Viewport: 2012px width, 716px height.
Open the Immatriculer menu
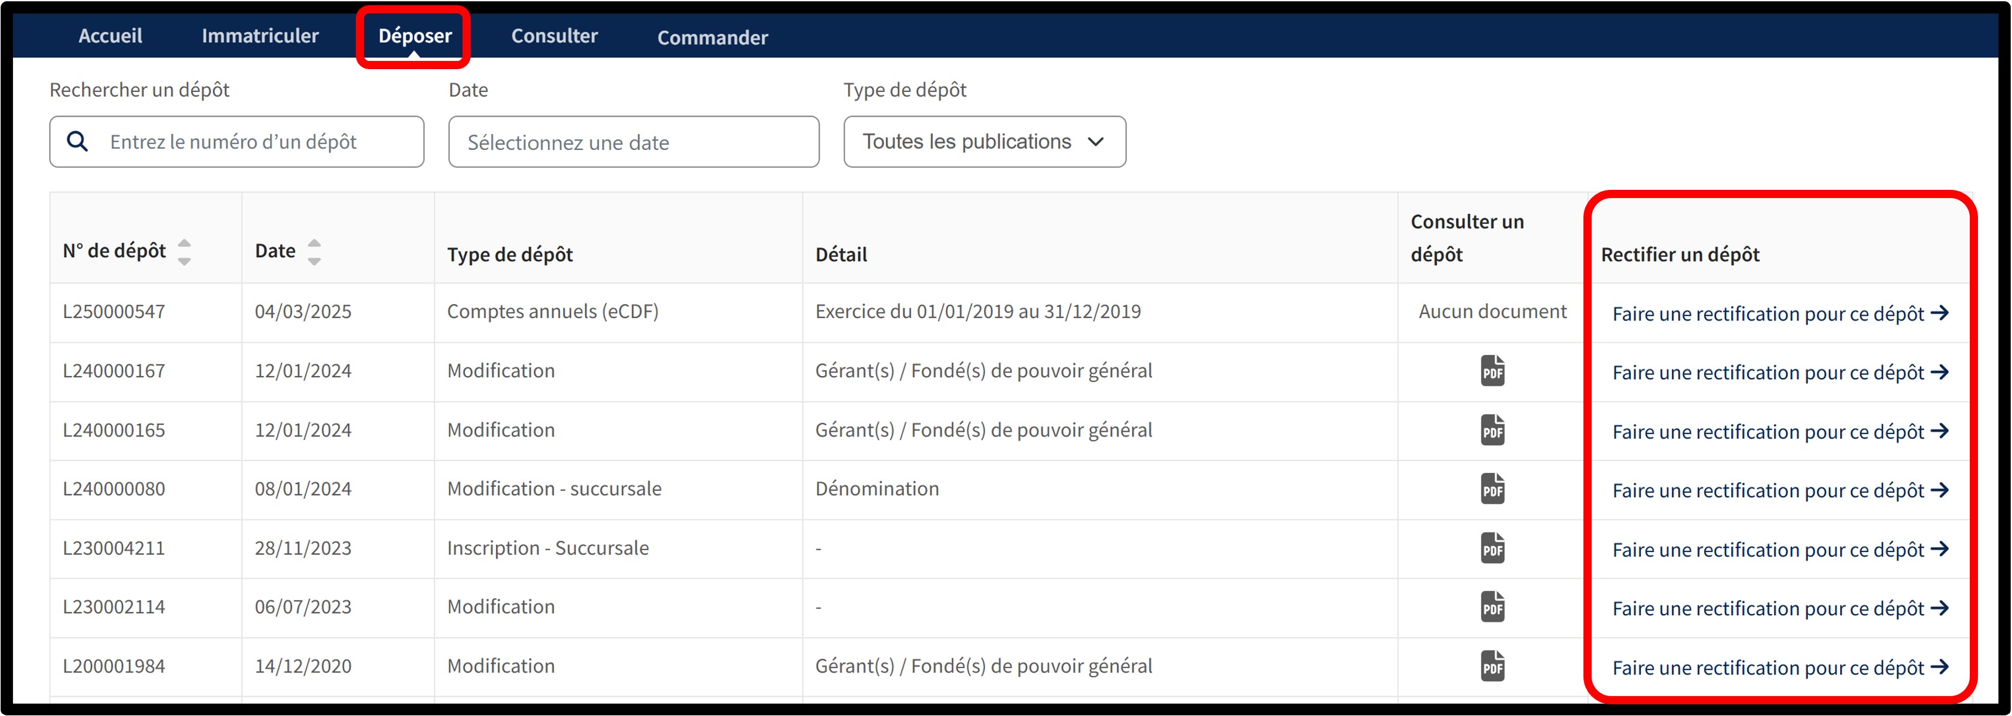pyautogui.click(x=260, y=36)
